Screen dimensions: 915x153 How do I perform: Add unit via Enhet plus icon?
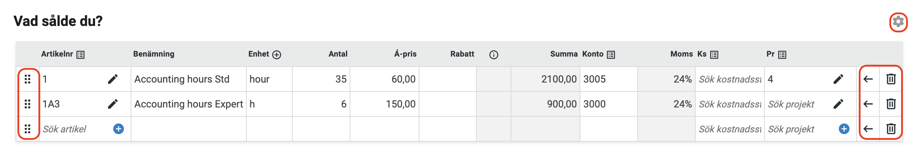(x=277, y=54)
